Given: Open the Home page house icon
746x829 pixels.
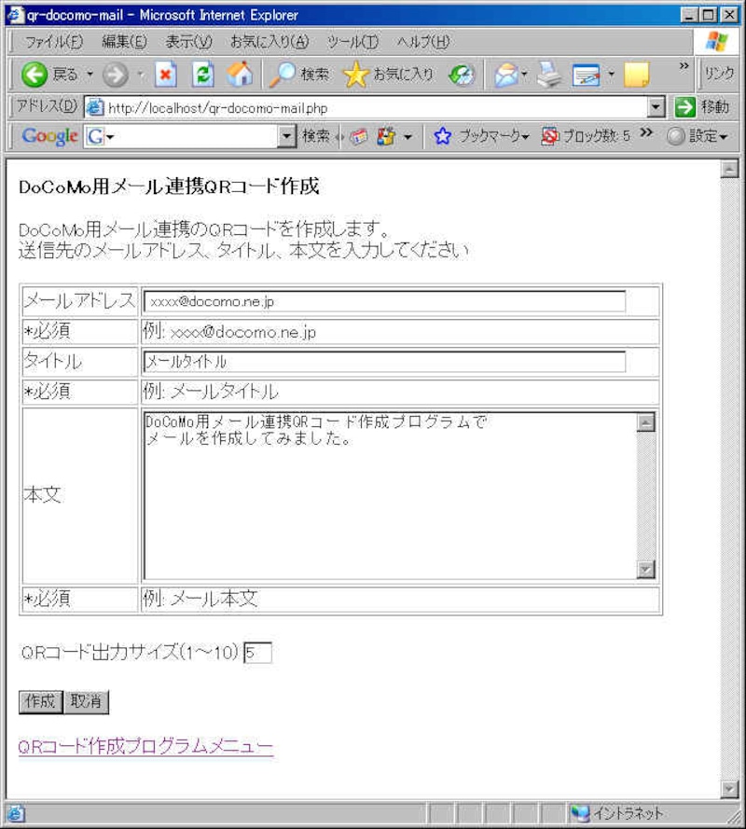Looking at the screenshot, I should click(x=240, y=75).
